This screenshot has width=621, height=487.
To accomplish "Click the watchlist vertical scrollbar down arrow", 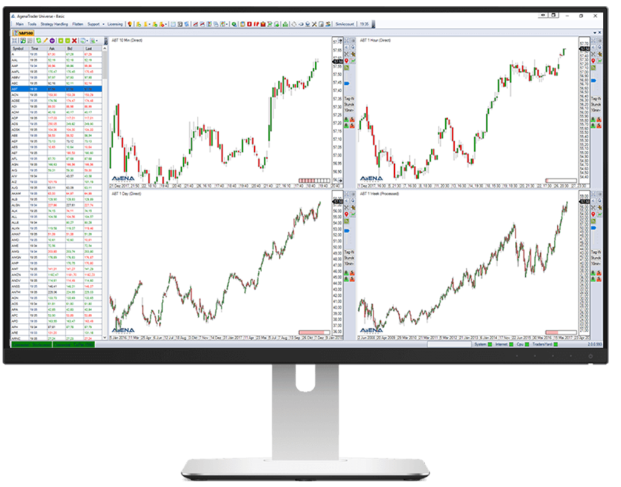I will (104, 337).
